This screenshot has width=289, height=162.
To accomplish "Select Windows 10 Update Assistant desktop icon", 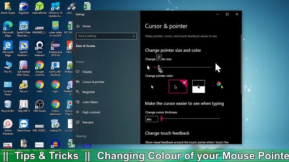I will tap(55, 9).
